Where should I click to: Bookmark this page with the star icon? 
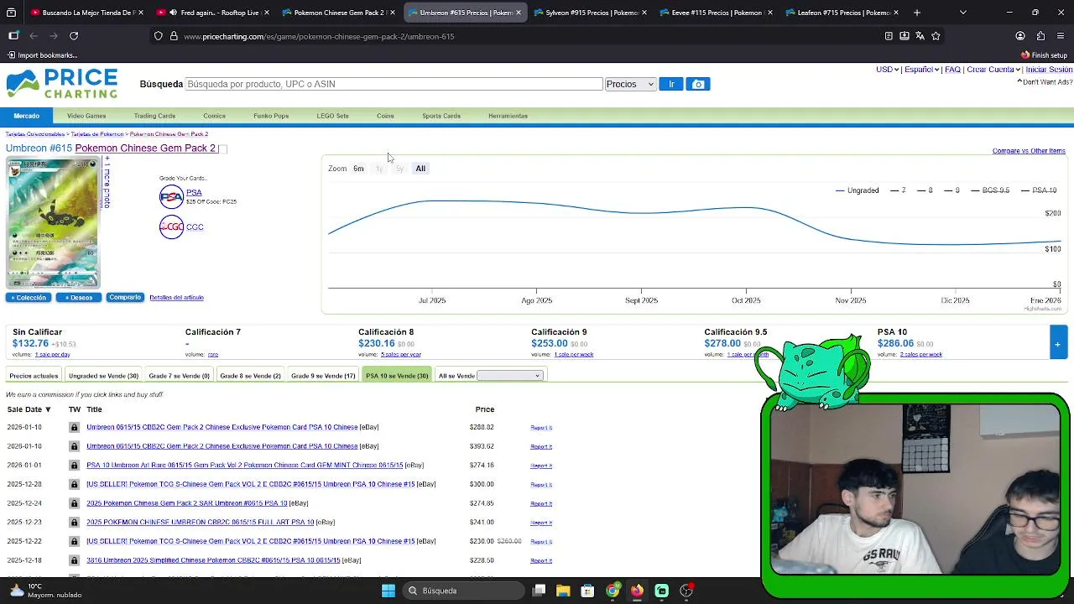click(936, 36)
